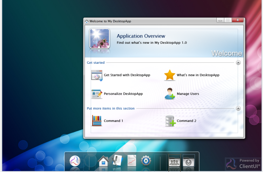Click the Command 1 bookshelf icon

[97, 121]
